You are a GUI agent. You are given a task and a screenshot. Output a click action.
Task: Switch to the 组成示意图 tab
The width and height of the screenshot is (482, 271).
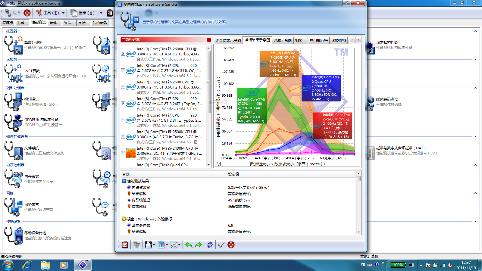tap(283, 40)
